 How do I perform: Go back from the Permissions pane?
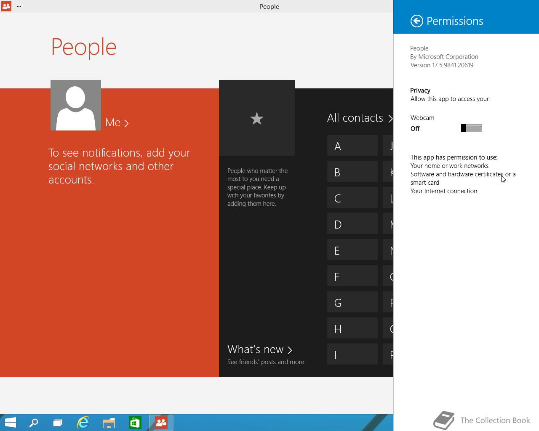coord(416,21)
